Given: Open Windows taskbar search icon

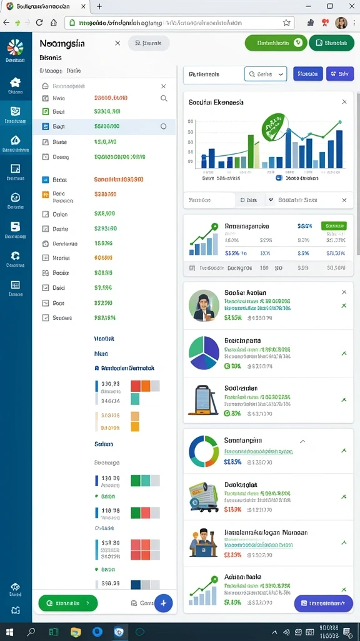Looking at the screenshot, I should 31,632.
